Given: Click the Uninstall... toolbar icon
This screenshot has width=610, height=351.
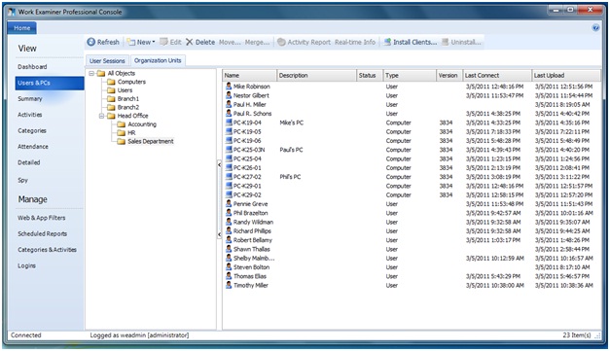Looking at the screenshot, I should click(445, 42).
